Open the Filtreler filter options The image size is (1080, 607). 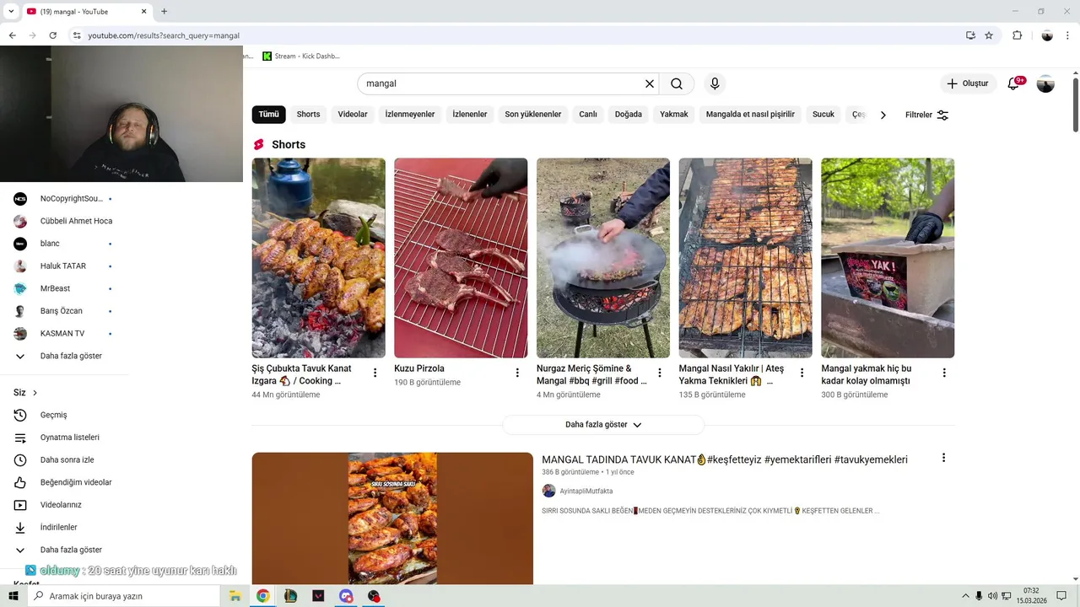926,115
